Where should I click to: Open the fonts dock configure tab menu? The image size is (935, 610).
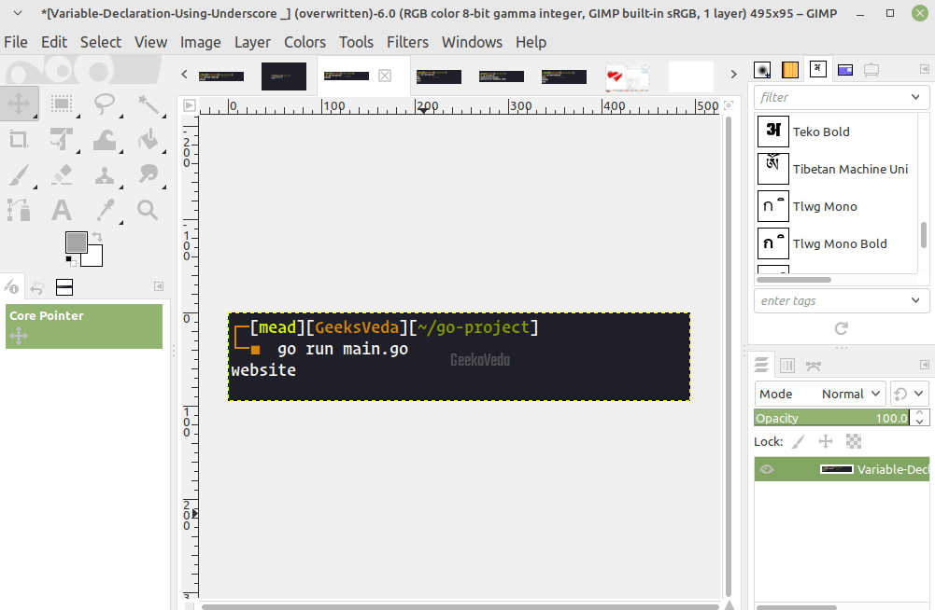pyautogui.click(x=925, y=69)
